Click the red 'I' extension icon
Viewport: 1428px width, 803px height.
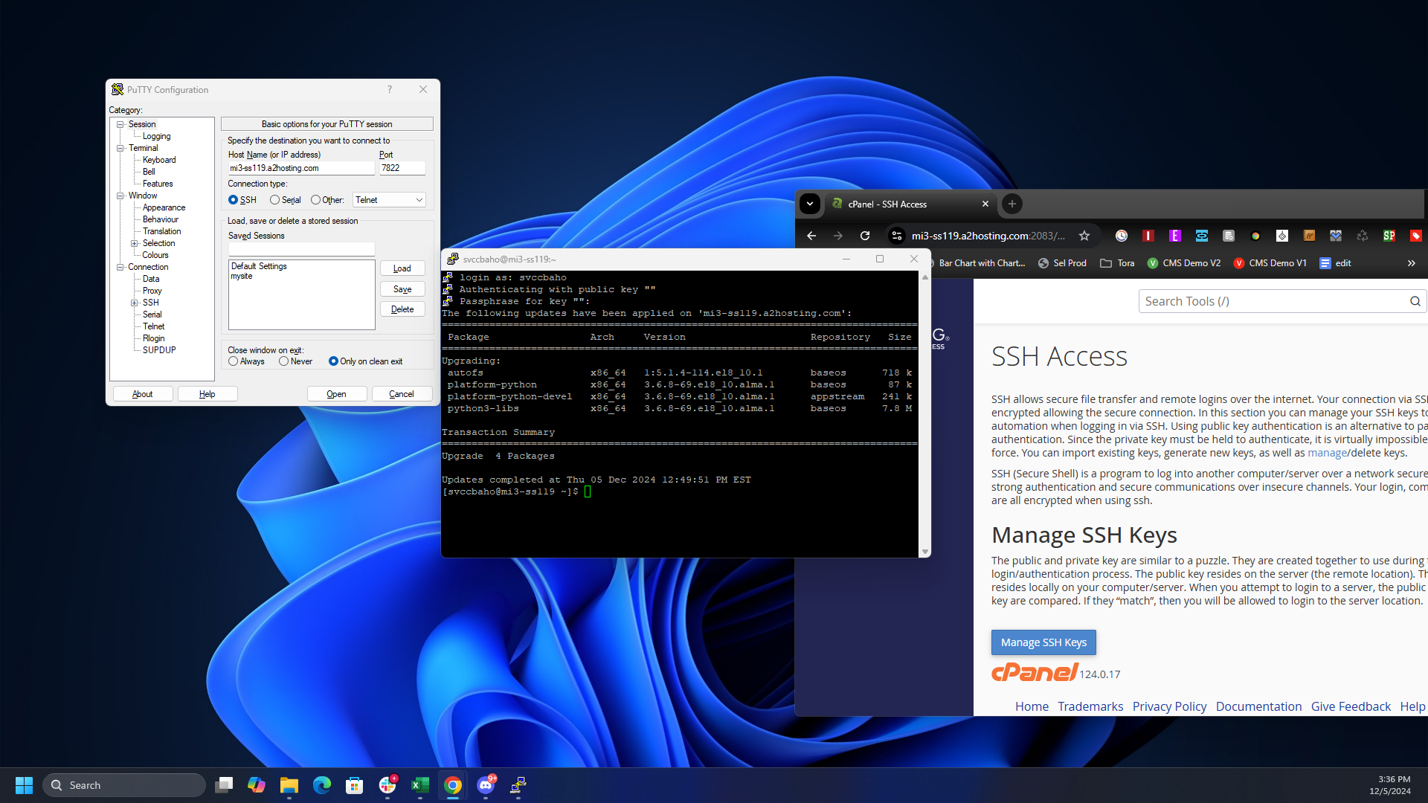click(1148, 236)
